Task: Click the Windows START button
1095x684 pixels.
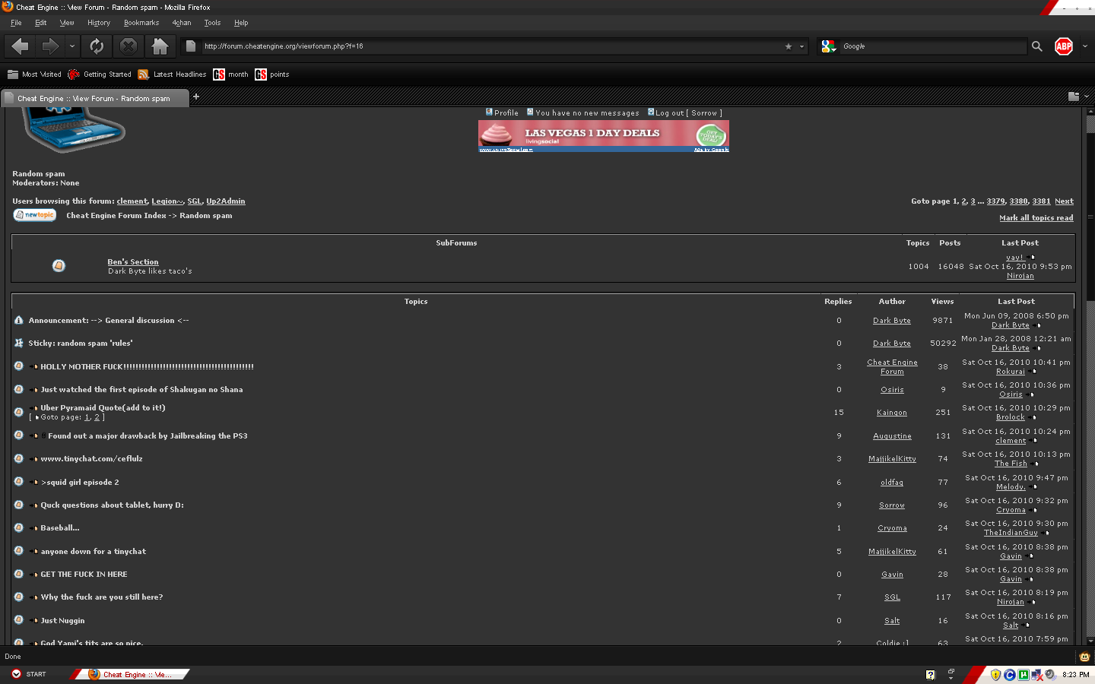Action: [x=29, y=674]
